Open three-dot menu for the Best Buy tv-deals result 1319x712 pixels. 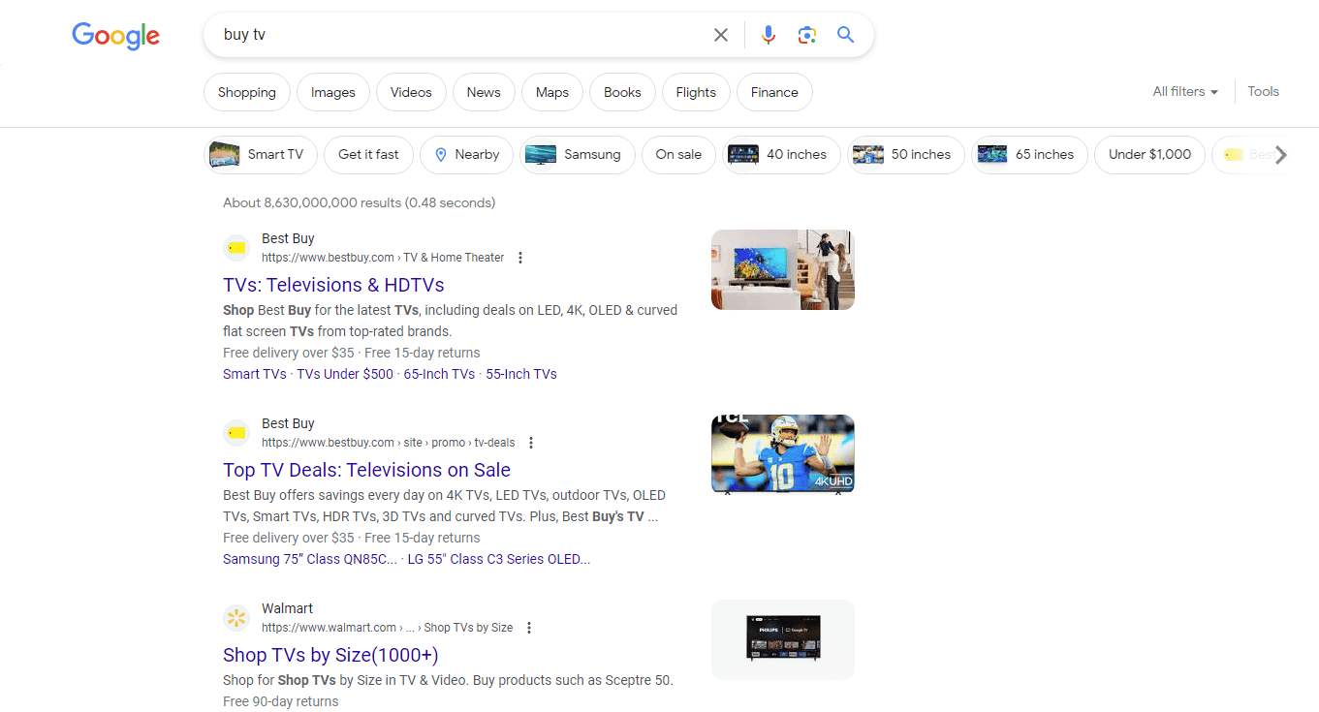tap(531, 443)
